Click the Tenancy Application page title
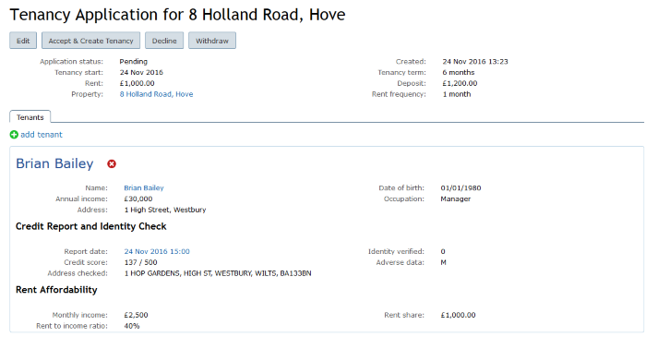Viewport: 646px width, 337px height. [x=177, y=15]
